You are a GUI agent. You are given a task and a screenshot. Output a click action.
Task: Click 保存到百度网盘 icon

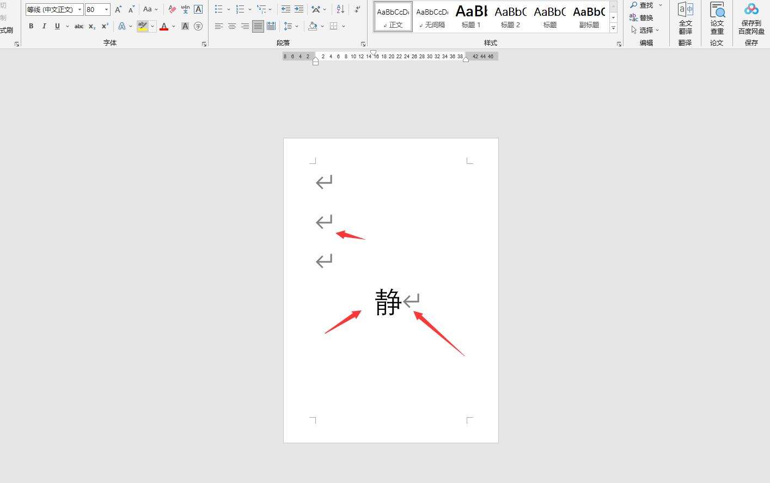click(x=751, y=19)
